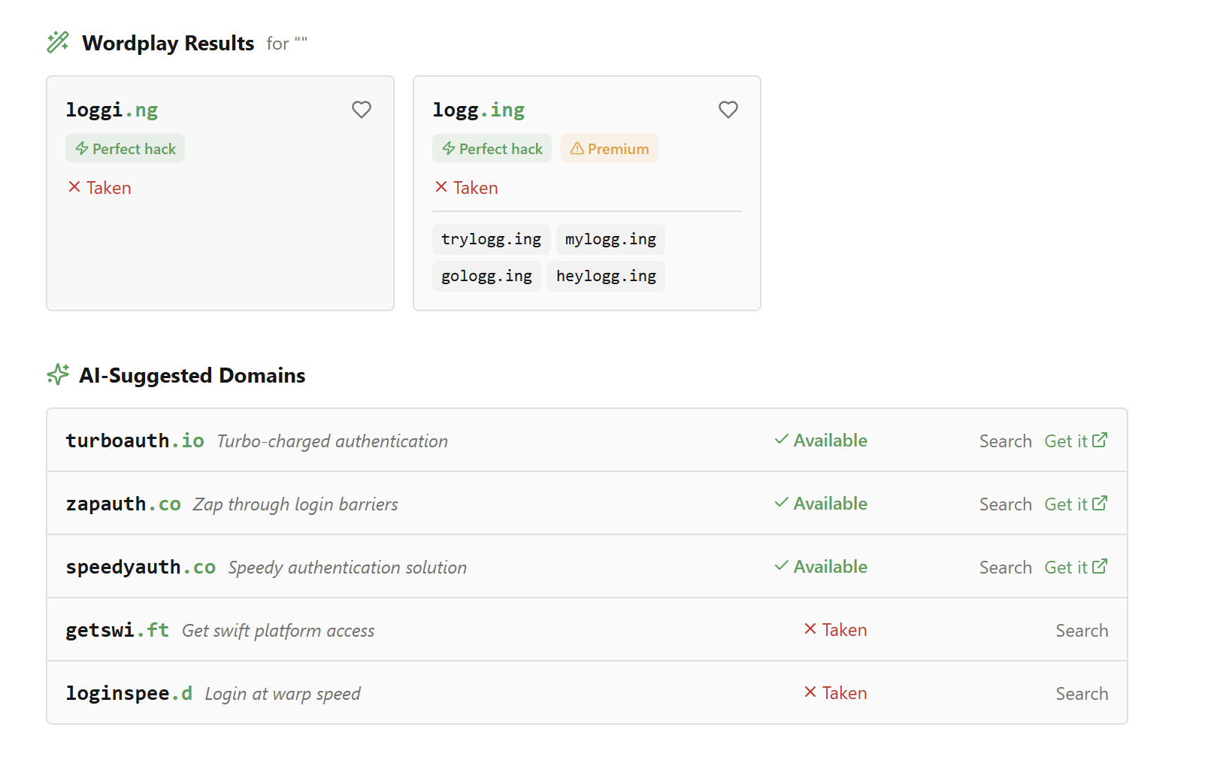Image resolution: width=1217 pixels, height=760 pixels.
Task: Favorite logg.ing with the heart icon
Action: click(728, 110)
